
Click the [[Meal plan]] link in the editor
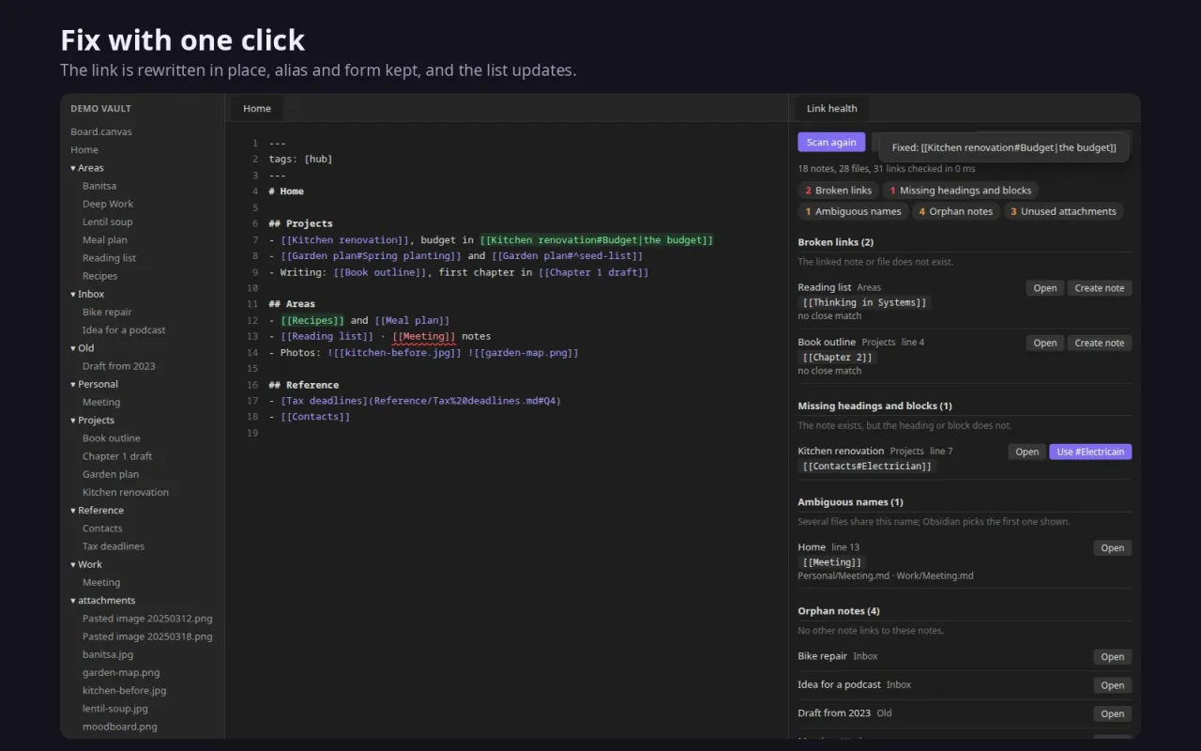point(412,320)
